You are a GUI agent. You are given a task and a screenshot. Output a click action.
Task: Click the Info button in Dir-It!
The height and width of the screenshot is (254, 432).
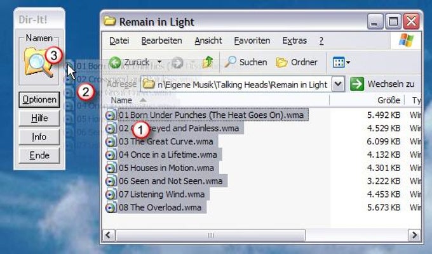tap(39, 137)
